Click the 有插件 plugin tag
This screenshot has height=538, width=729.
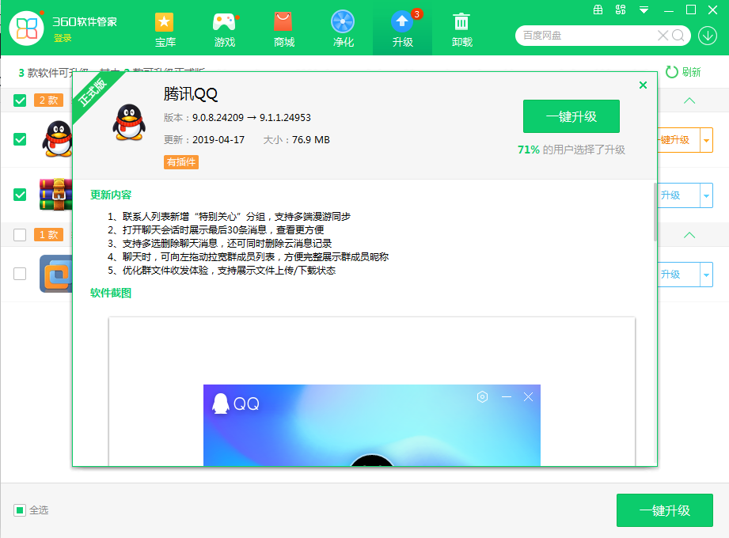pyautogui.click(x=181, y=162)
